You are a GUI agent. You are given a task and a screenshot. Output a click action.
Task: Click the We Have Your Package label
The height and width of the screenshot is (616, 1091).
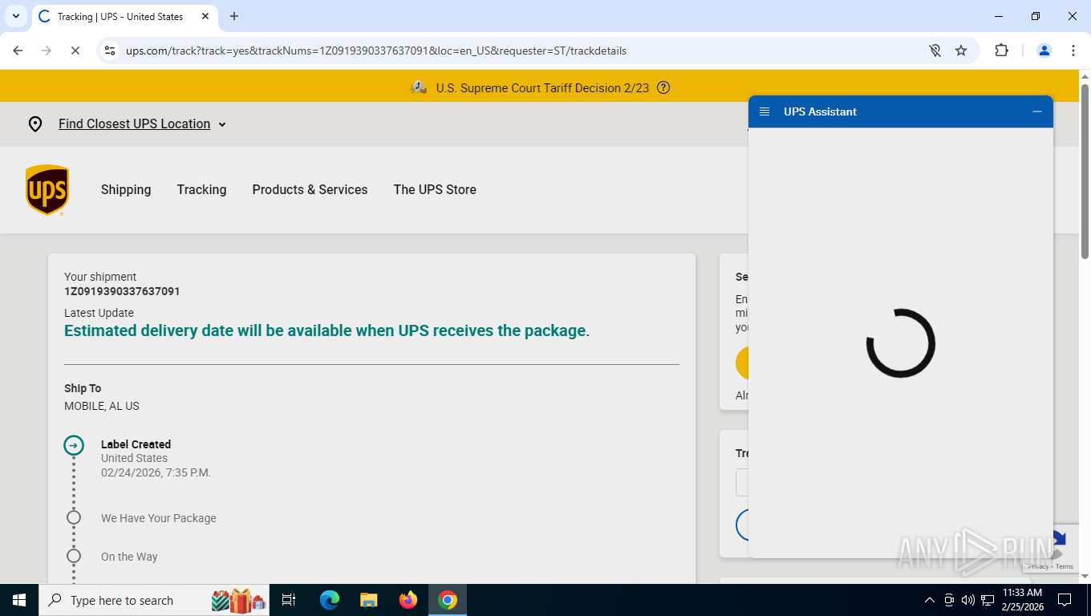pos(159,518)
